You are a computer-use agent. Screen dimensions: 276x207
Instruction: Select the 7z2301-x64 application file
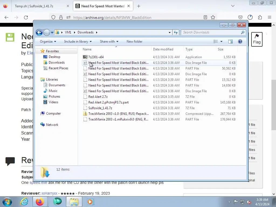(x=159, y=57)
